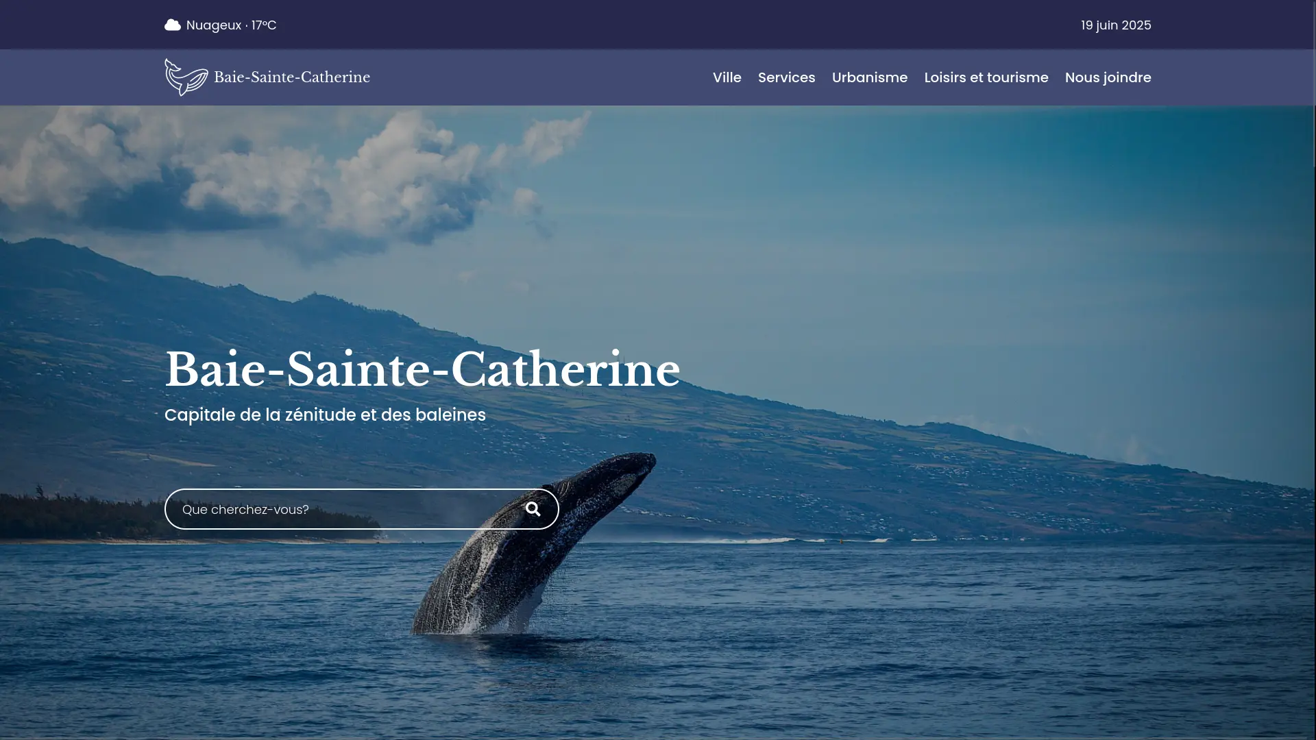1316x740 pixels.
Task: Click the Baie-Sainte-Catherine logo text in header
Action: click(292, 77)
